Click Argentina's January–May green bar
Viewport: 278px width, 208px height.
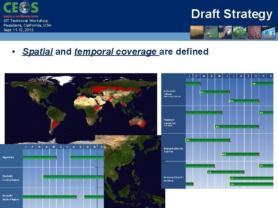click(x=40, y=158)
